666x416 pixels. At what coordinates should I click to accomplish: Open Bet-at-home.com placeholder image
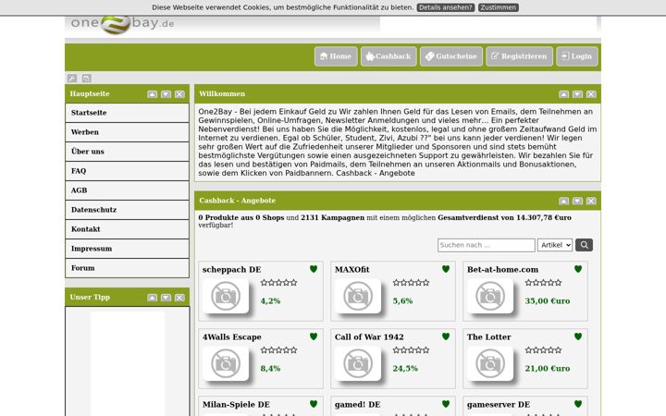click(x=490, y=296)
